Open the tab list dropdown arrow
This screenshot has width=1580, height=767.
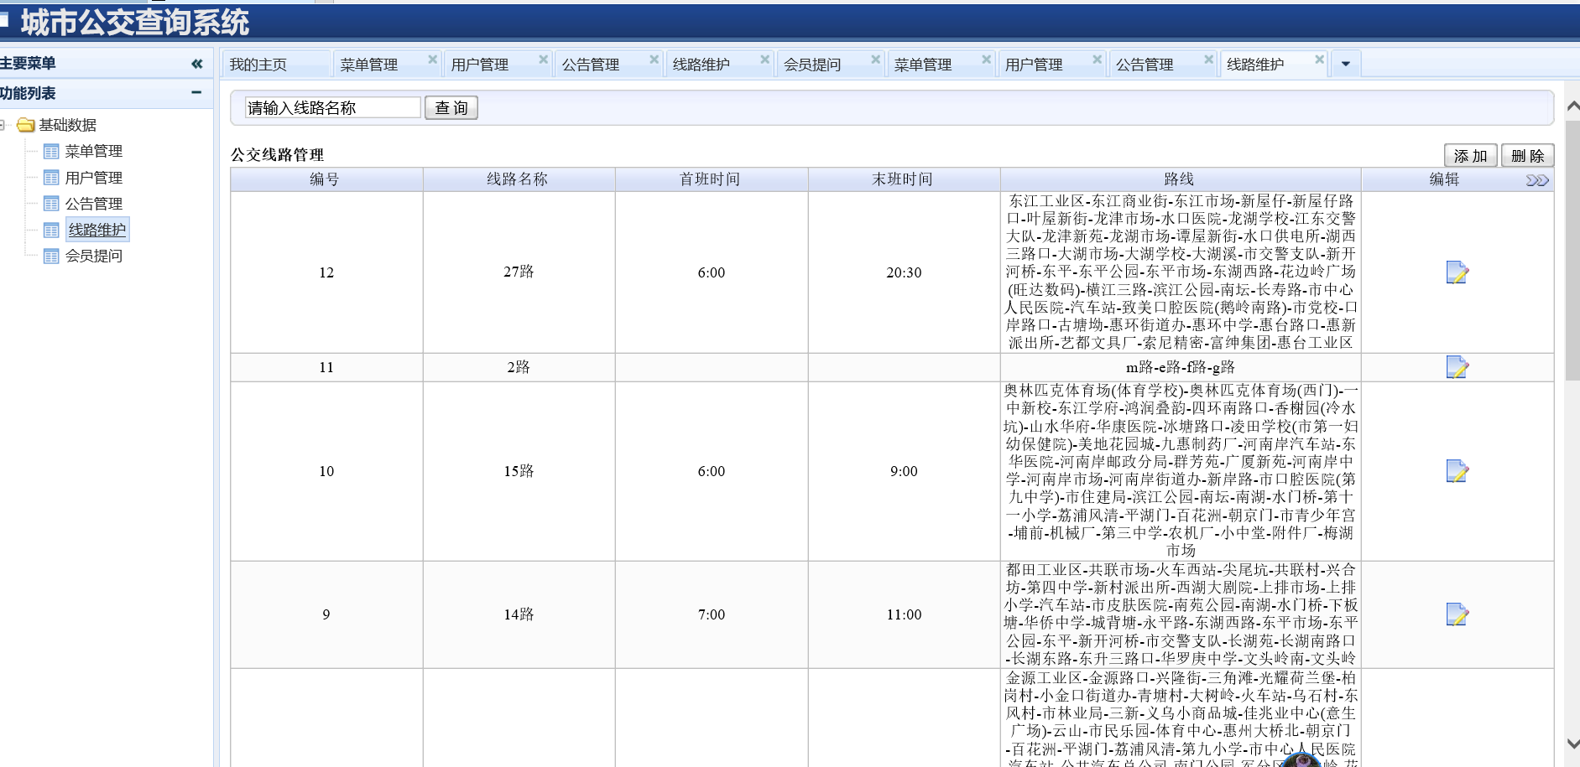(x=1346, y=65)
